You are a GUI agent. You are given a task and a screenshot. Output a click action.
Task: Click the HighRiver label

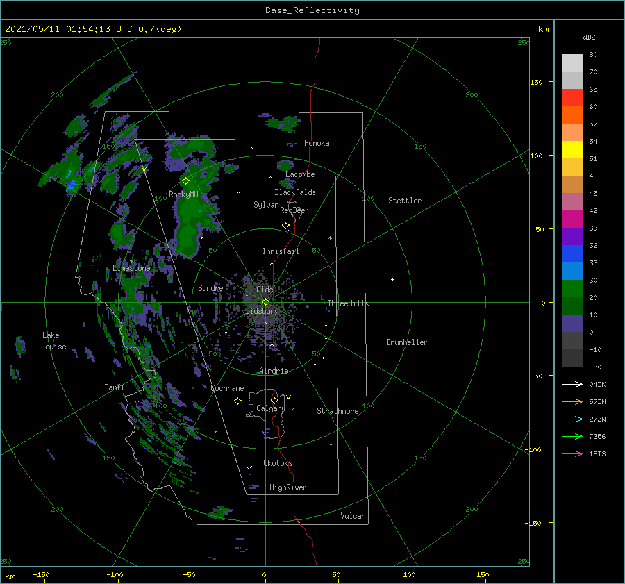(288, 487)
